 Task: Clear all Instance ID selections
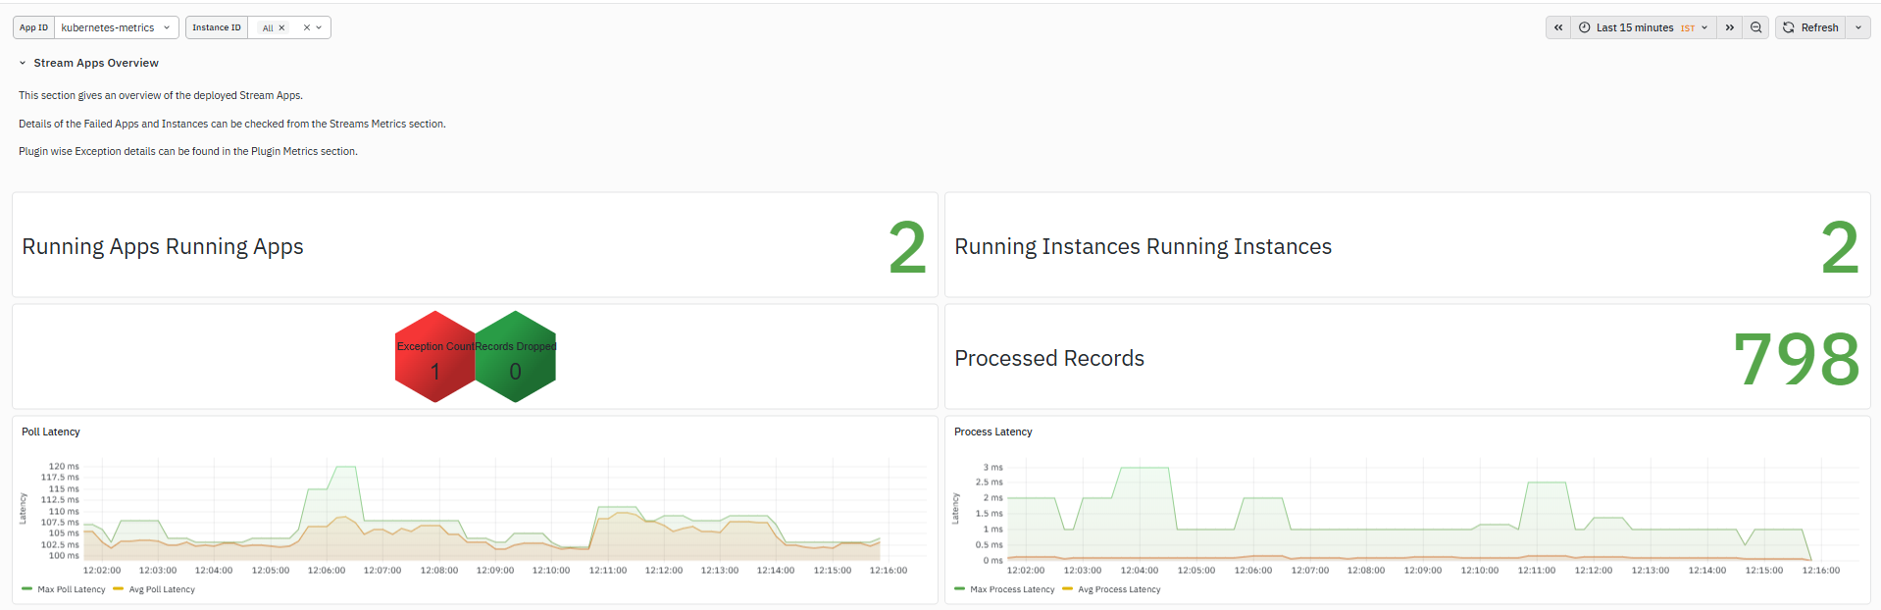point(307,27)
